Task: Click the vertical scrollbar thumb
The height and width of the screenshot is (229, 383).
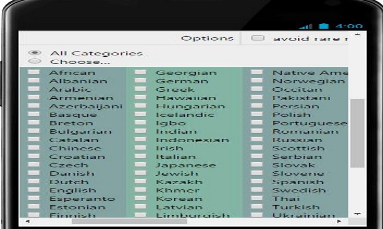Action: point(357,134)
